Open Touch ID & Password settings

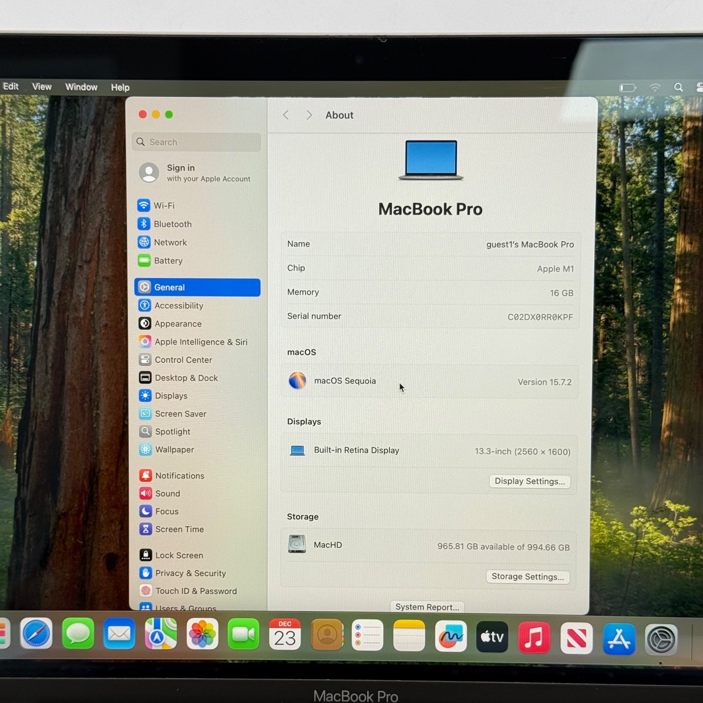click(x=195, y=591)
